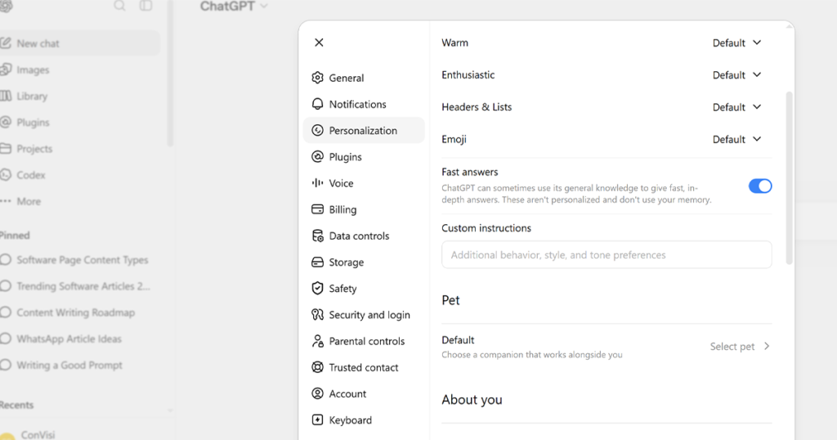Open General settings gear icon
Viewport: 837px width, 440px height.
318,78
